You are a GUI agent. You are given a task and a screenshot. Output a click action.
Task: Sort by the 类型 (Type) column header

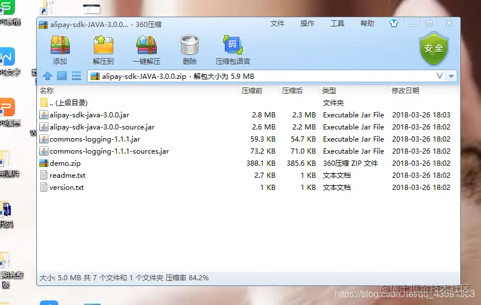(329, 91)
